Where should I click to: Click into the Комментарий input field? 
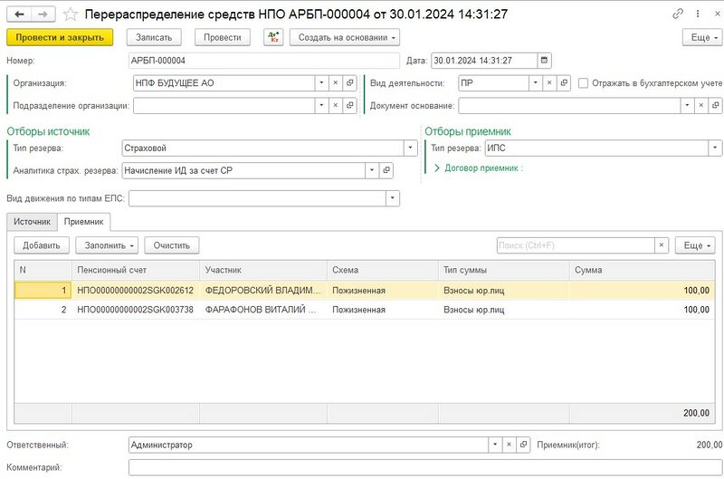pos(425,467)
